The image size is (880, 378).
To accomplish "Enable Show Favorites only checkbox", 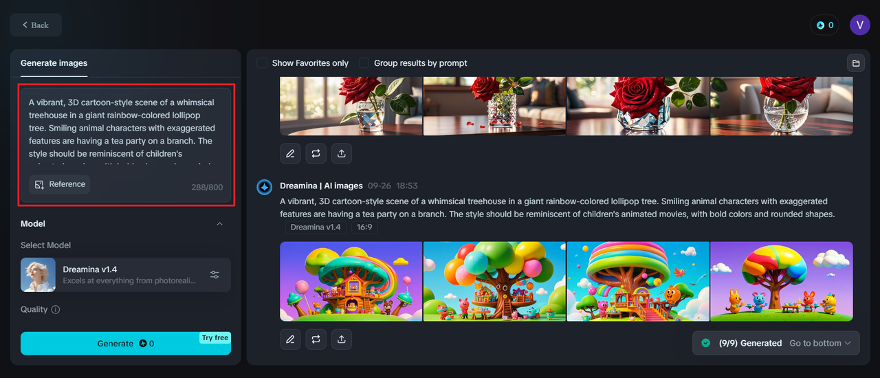I will [x=262, y=63].
